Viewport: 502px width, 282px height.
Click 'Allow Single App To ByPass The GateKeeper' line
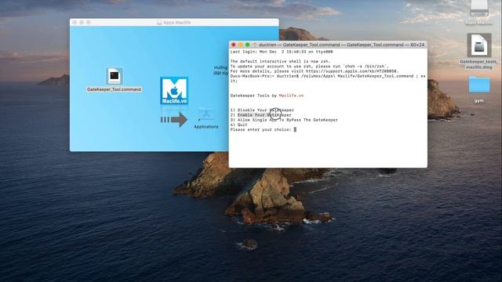click(284, 120)
